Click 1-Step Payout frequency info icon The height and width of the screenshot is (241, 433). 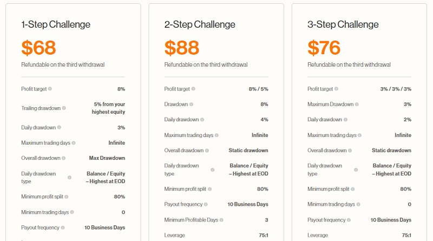[x=63, y=227]
